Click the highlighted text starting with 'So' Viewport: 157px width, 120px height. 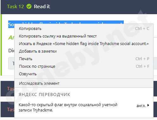11,24
